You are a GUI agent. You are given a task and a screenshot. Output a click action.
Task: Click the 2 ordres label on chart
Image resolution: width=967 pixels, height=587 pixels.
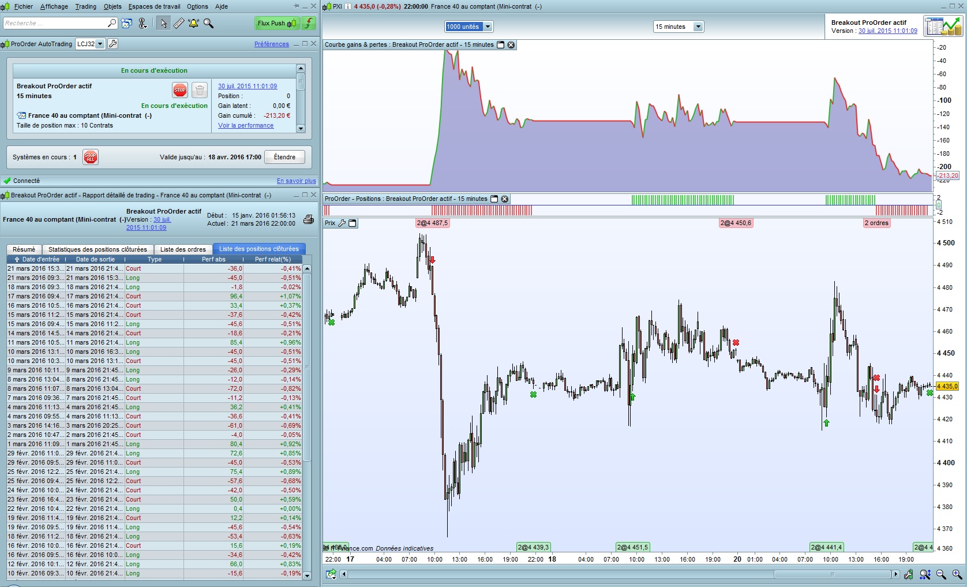coord(876,223)
